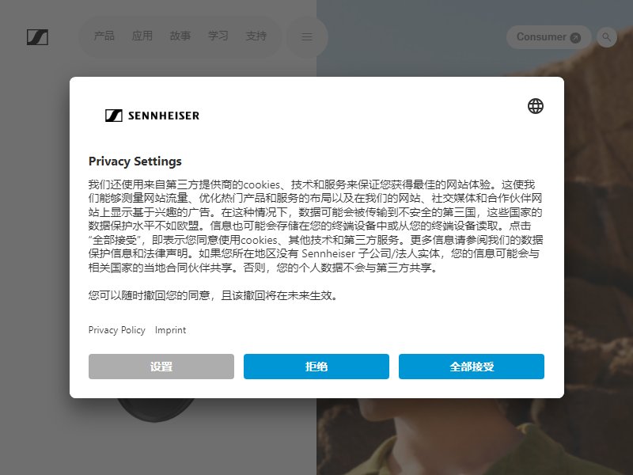Image resolution: width=633 pixels, height=475 pixels.
Task: Open the hamburger menu icon
Action: [x=307, y=37]
